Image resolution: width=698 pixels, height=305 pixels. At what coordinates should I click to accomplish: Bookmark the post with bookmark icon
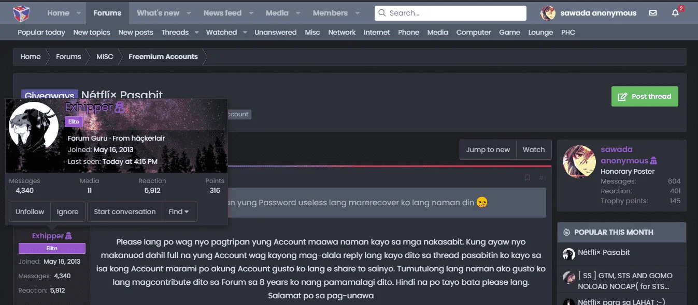coord(527,177)
